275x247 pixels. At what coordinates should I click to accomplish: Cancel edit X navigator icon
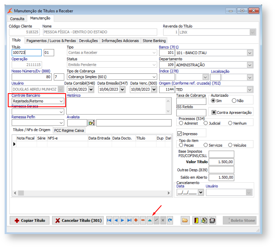[163, 220]
